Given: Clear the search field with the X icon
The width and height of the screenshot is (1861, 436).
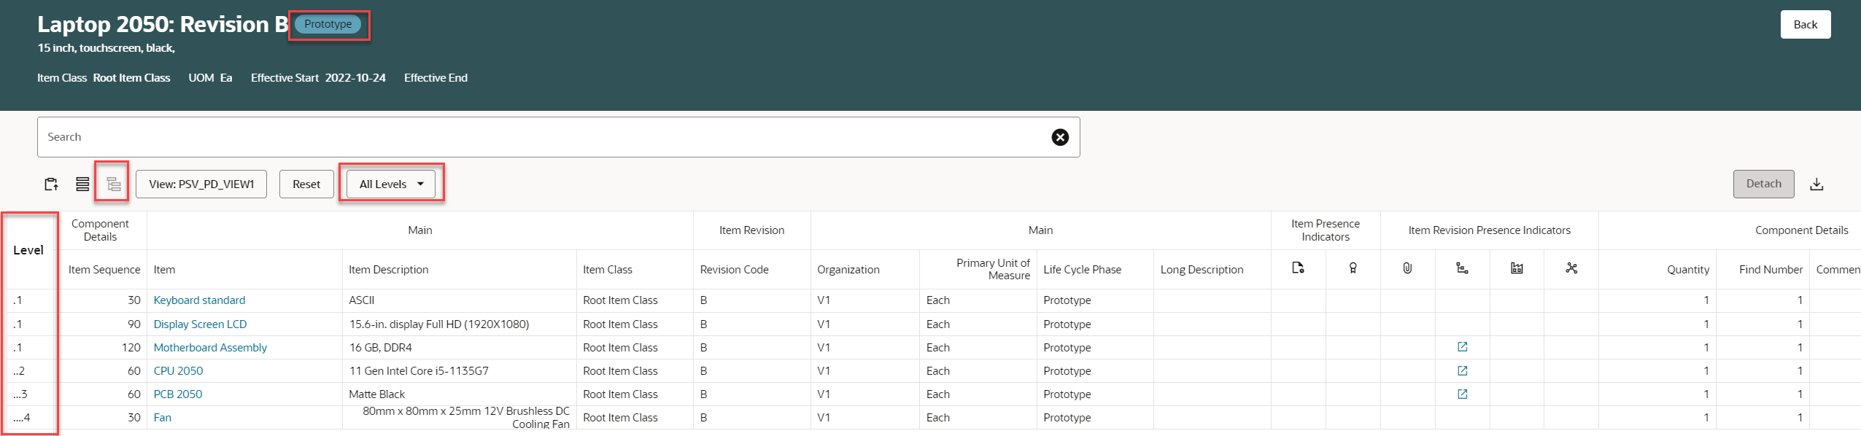Looking at the screenshot, I should (1060, 137).
